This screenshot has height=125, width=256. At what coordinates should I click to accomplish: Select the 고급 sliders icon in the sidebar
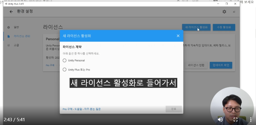point(9,45)
